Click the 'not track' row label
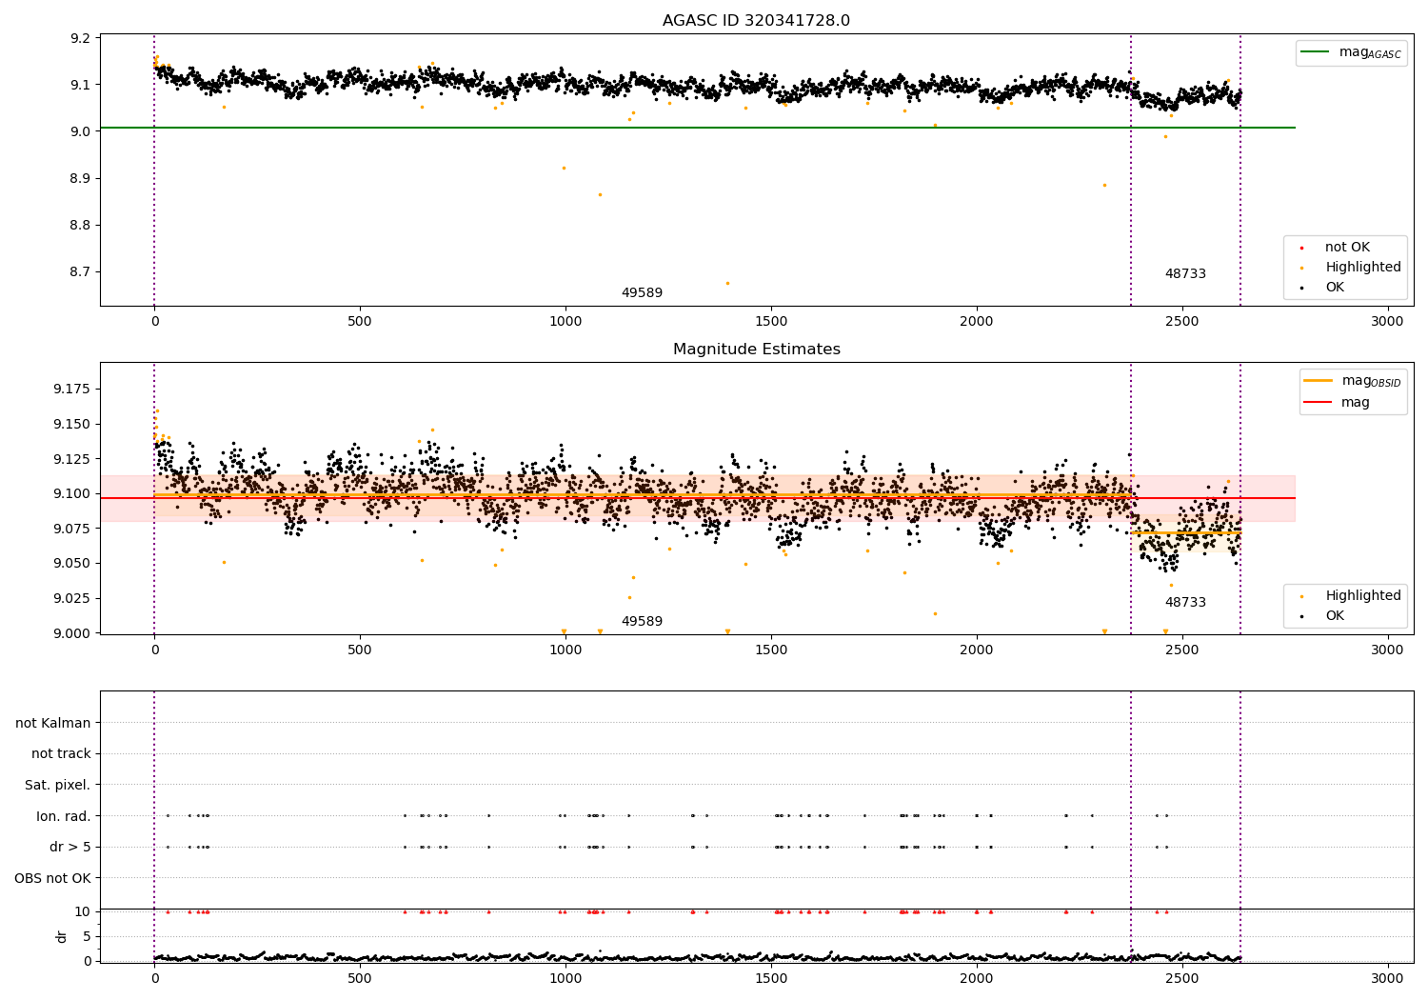 (61, 754)
